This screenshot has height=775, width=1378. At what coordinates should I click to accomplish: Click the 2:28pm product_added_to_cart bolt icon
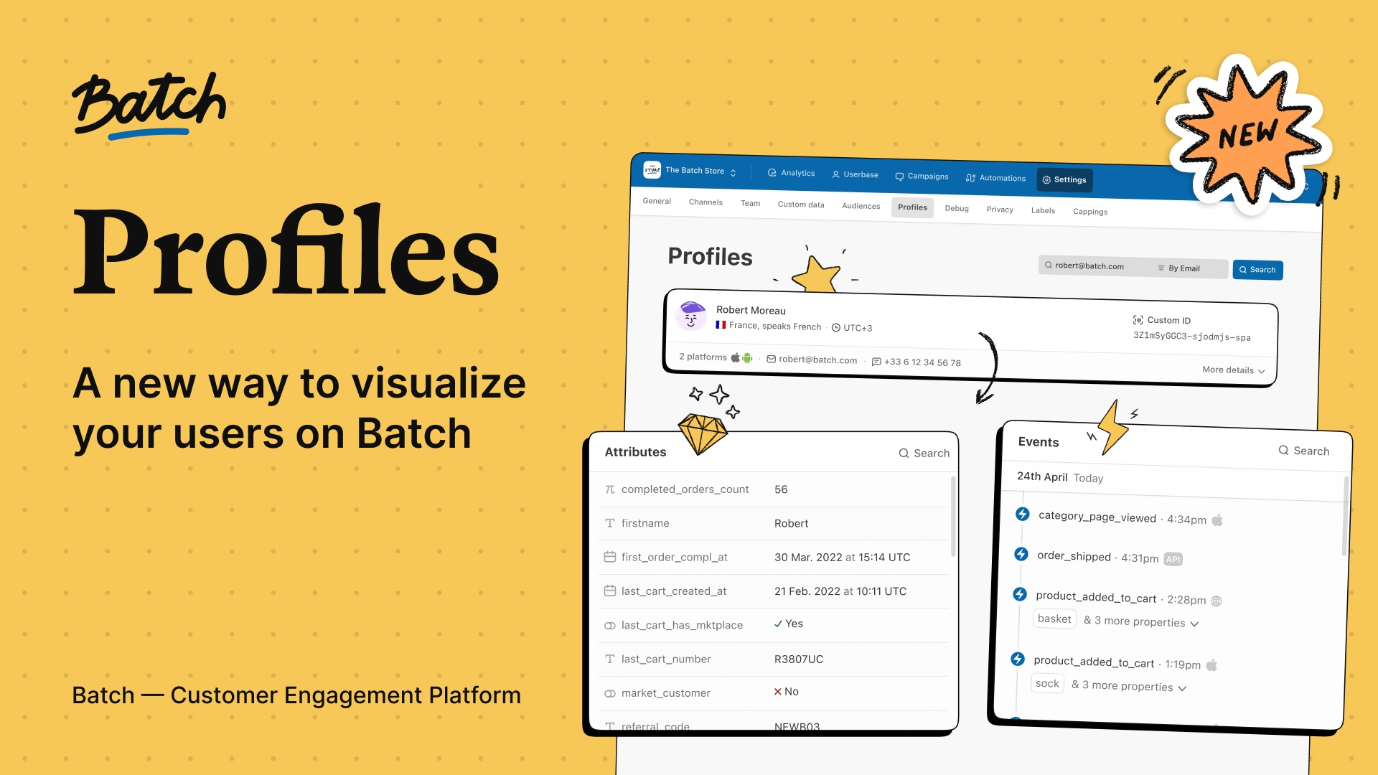[1020, 594]
